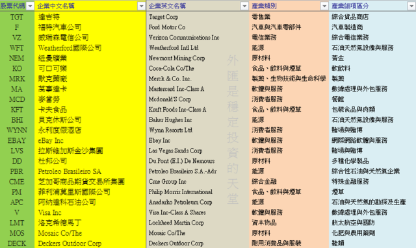Open the 產業細項區分 column filter dropdown

coord(411,6)
